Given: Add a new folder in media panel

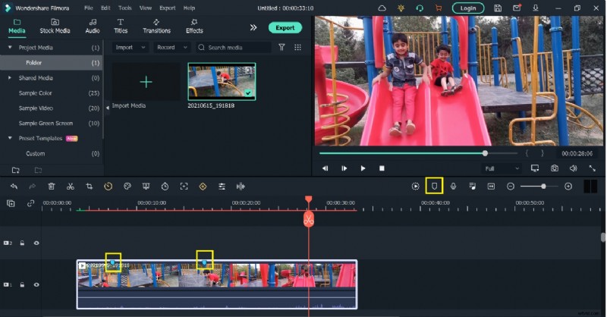Looking at the screenshot, I should 15,170.
